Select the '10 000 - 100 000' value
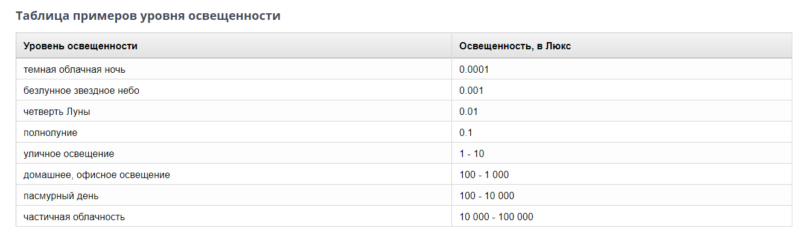Screen dimensions: 796x234 [x=496, y=217]
